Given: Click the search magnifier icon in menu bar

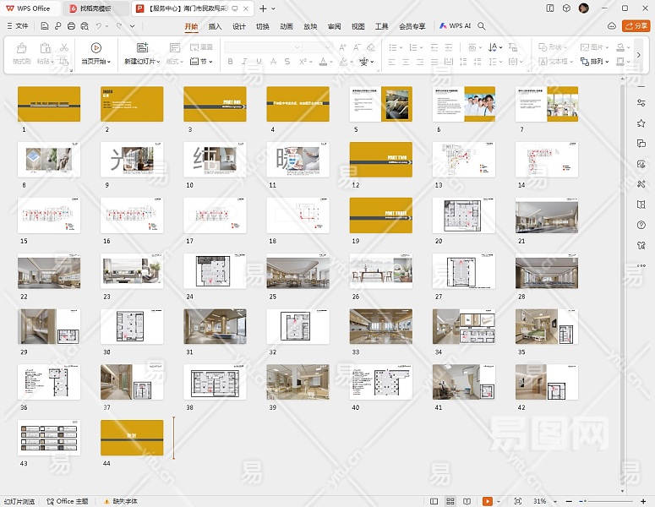Looking at the screenshot, I should pyautogui.click(x=482, y=26).
